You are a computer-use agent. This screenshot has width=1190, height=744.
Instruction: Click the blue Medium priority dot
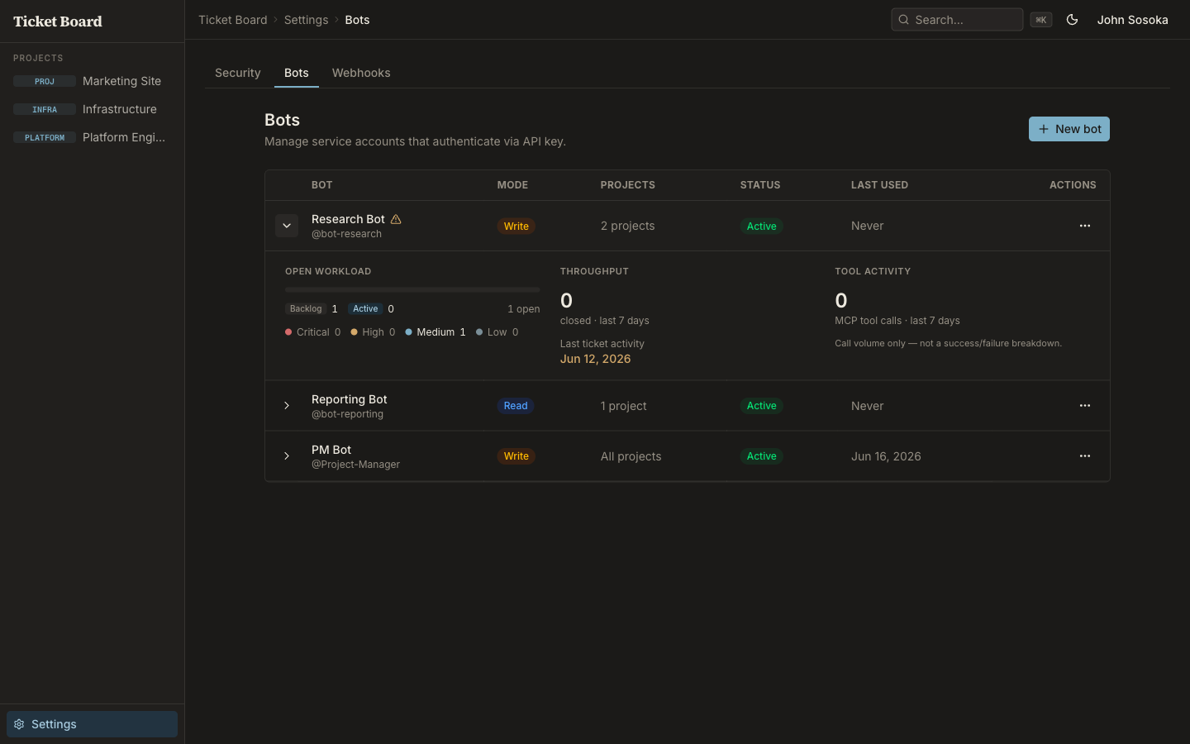[x=408, y=332]
